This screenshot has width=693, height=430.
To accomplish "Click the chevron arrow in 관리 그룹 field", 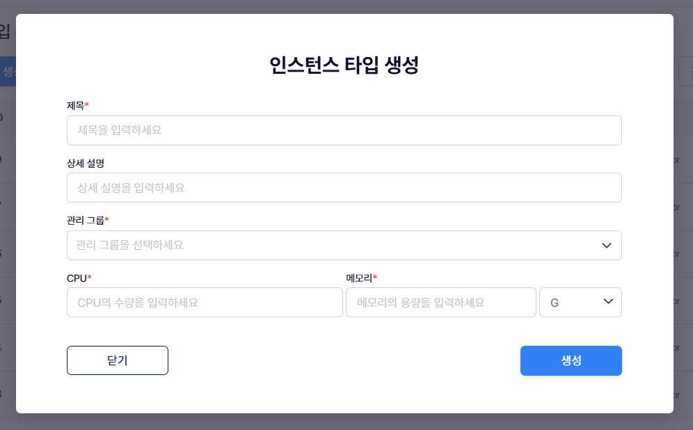I will [606, 245].
